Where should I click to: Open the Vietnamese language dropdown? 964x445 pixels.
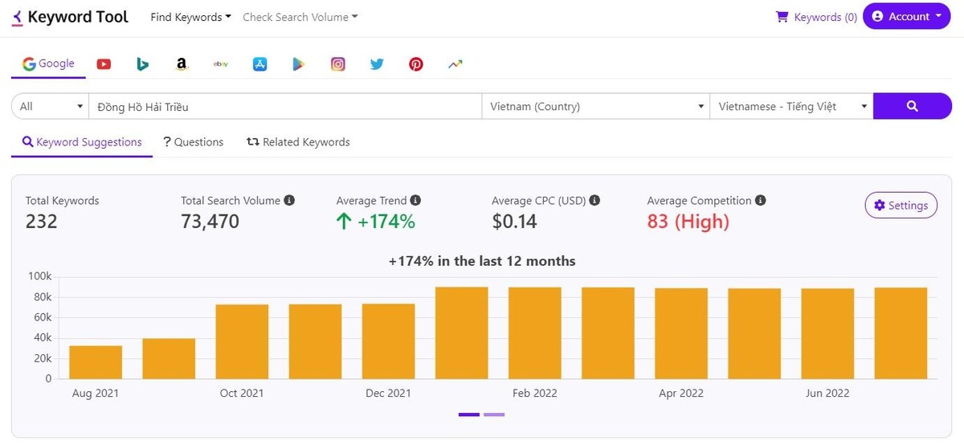click(790, 106)
